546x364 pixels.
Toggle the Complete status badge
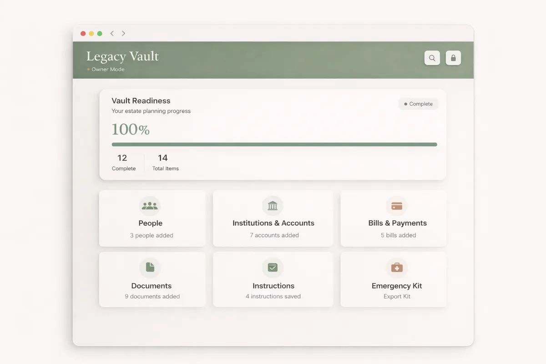pyautogui.click(x=418, y=104)
